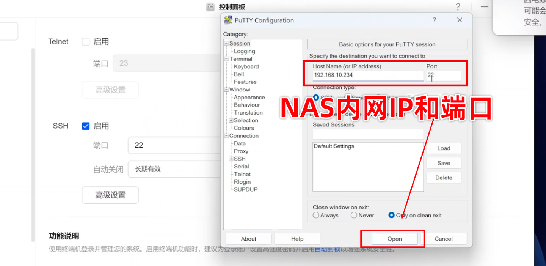Screen dimensions: 546x266
Task: Expand the Selection tree node
Action: [231, 121]
